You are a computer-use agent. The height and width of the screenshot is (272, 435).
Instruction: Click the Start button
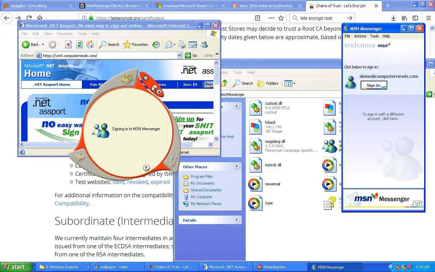16,267
